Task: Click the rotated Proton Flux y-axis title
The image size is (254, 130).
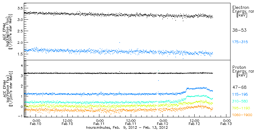Action: point(7,89)
